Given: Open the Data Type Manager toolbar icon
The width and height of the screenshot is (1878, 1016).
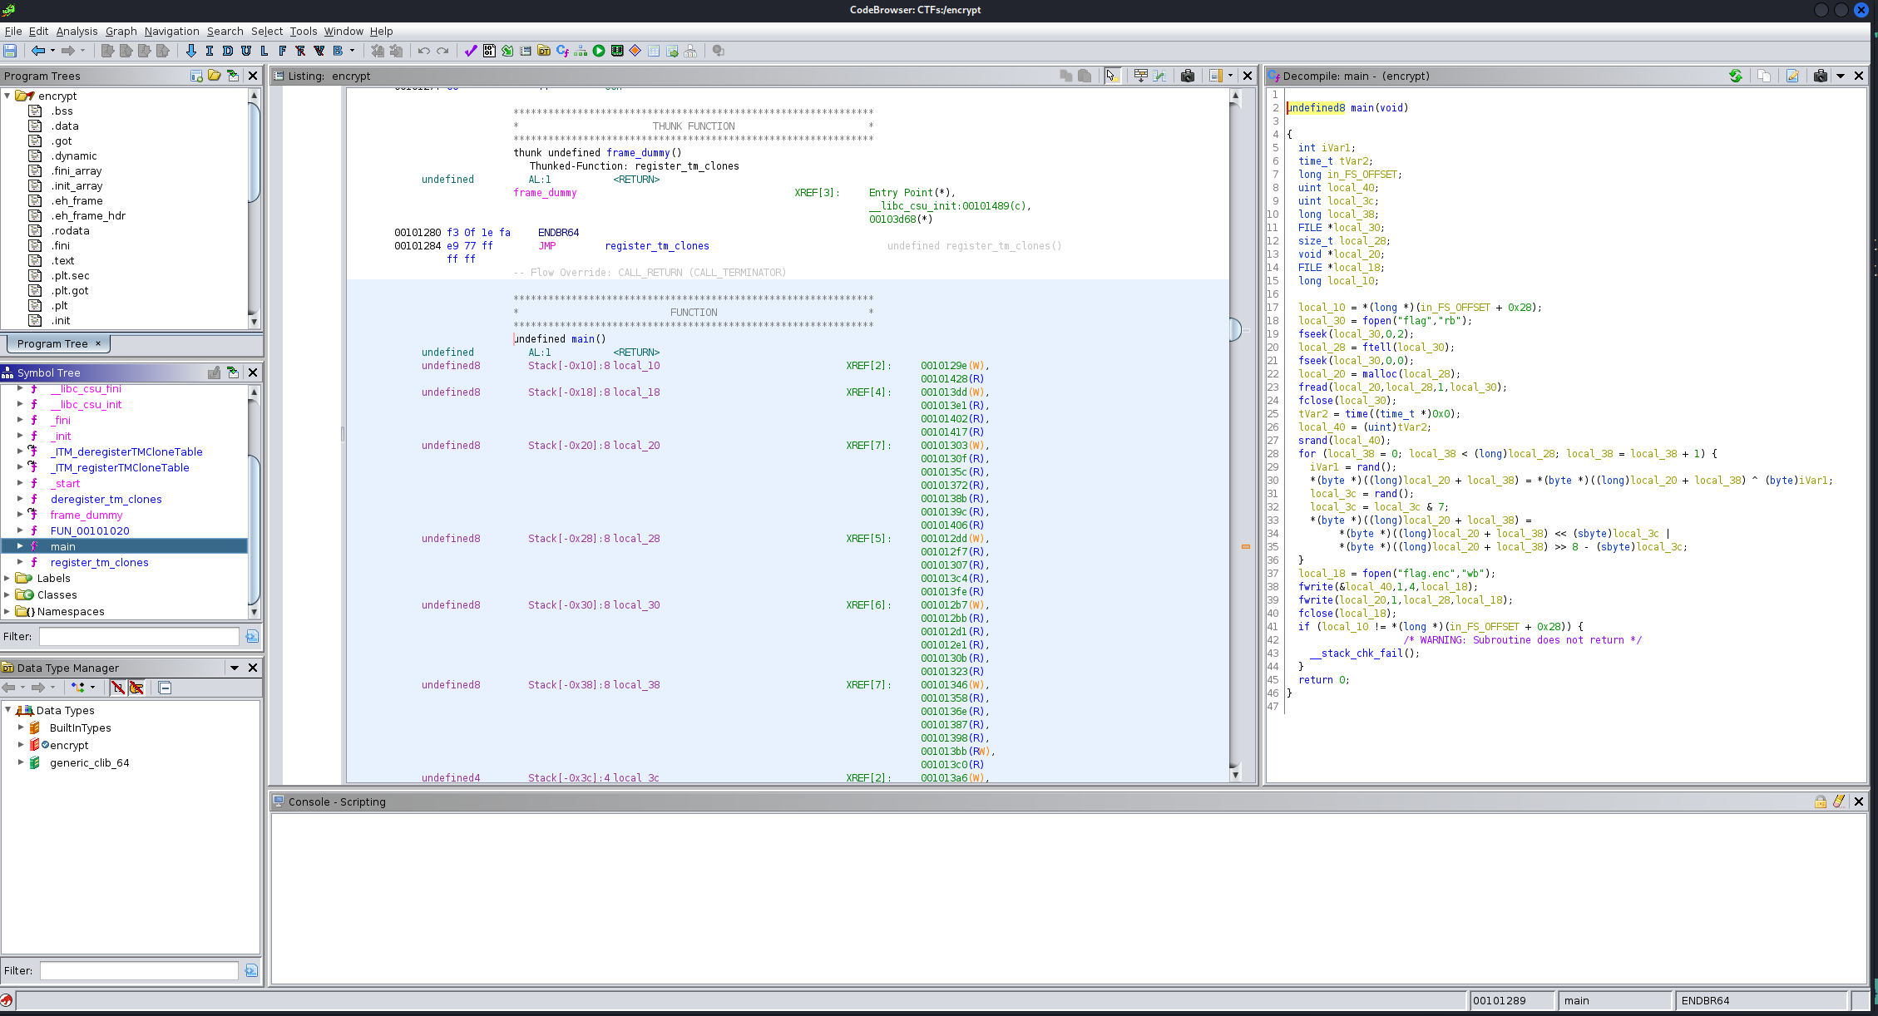Looking at the screenshot, I should [x=544, y=51].
